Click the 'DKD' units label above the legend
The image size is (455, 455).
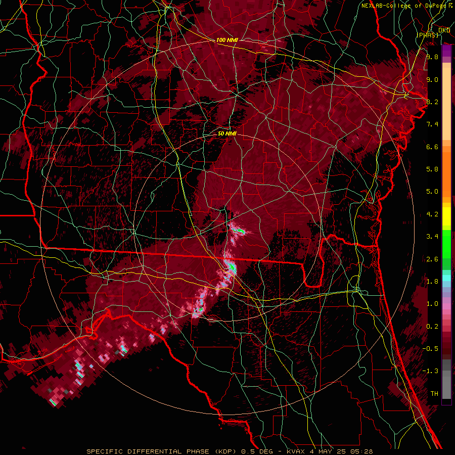(444, 30)
